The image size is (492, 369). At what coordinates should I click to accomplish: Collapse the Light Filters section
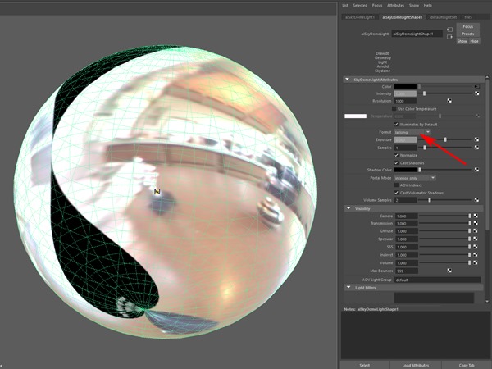pyautogui.click(x=348, y=288)
